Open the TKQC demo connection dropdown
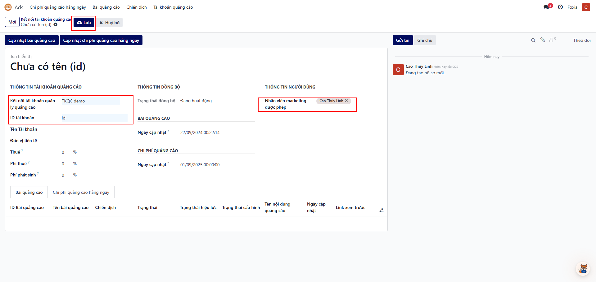Viewport: 596px width, 282px height. click(91, 101)
